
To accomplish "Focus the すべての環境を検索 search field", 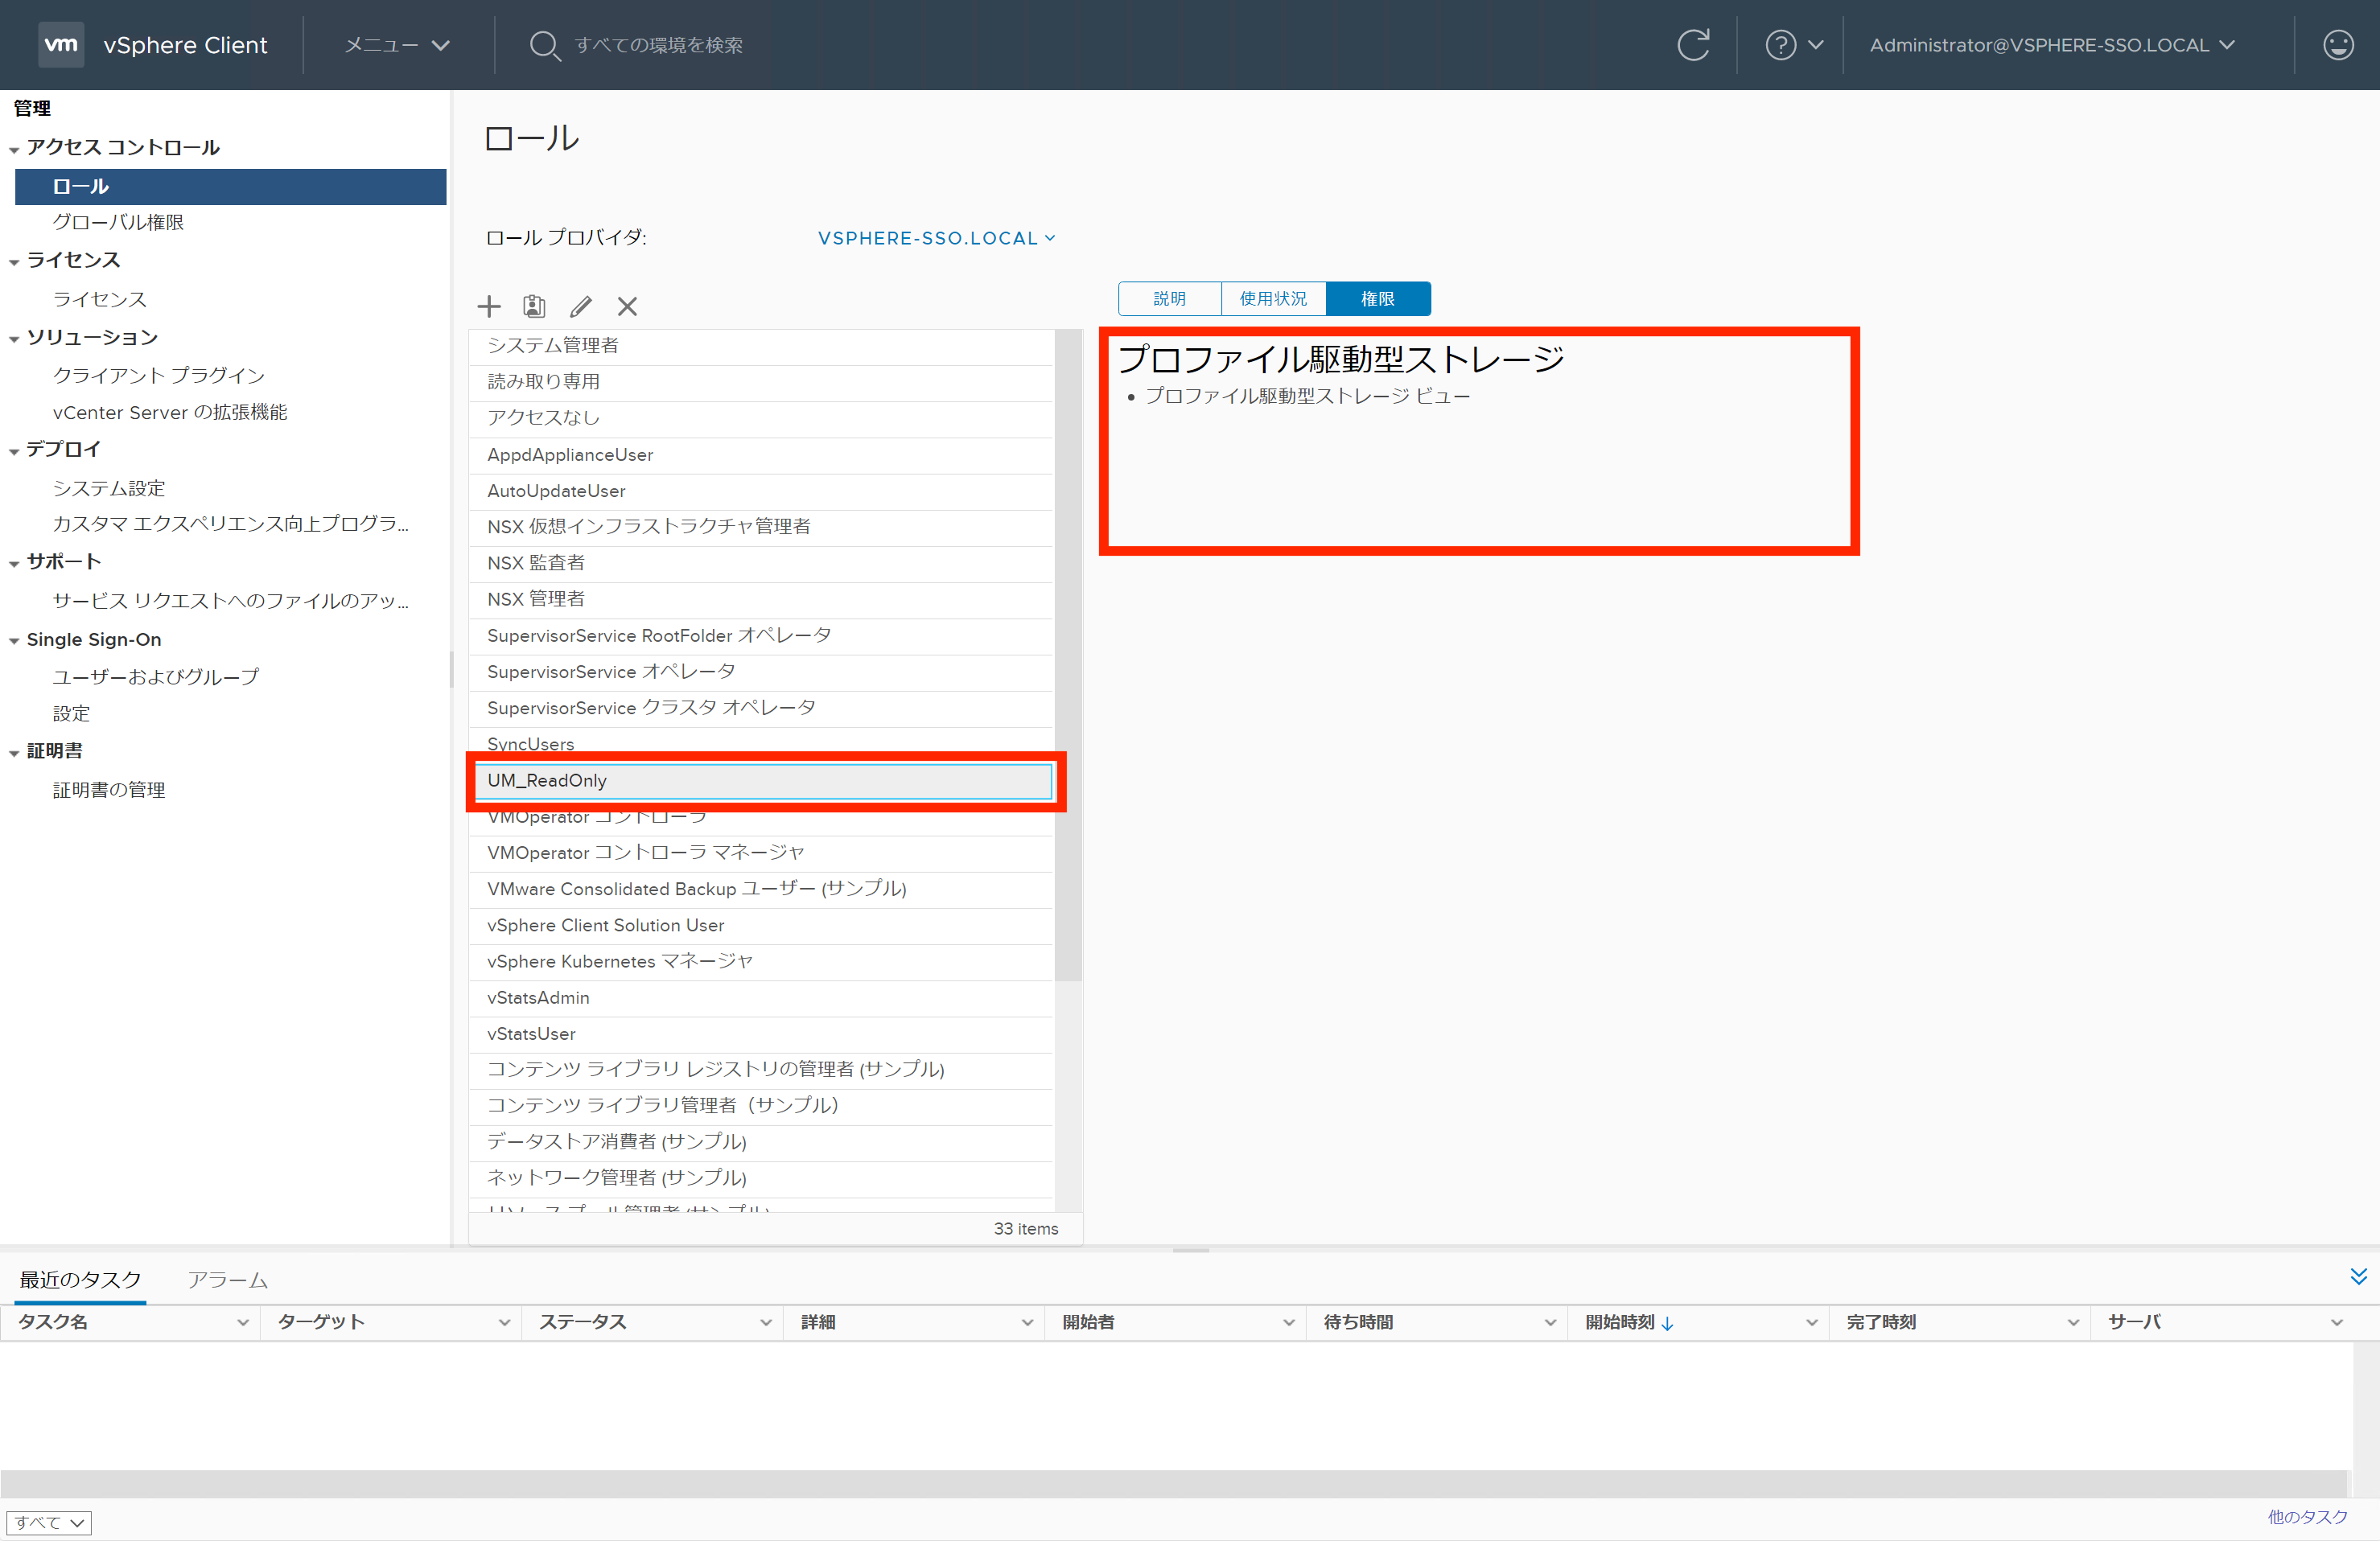I will click(658, 45).
